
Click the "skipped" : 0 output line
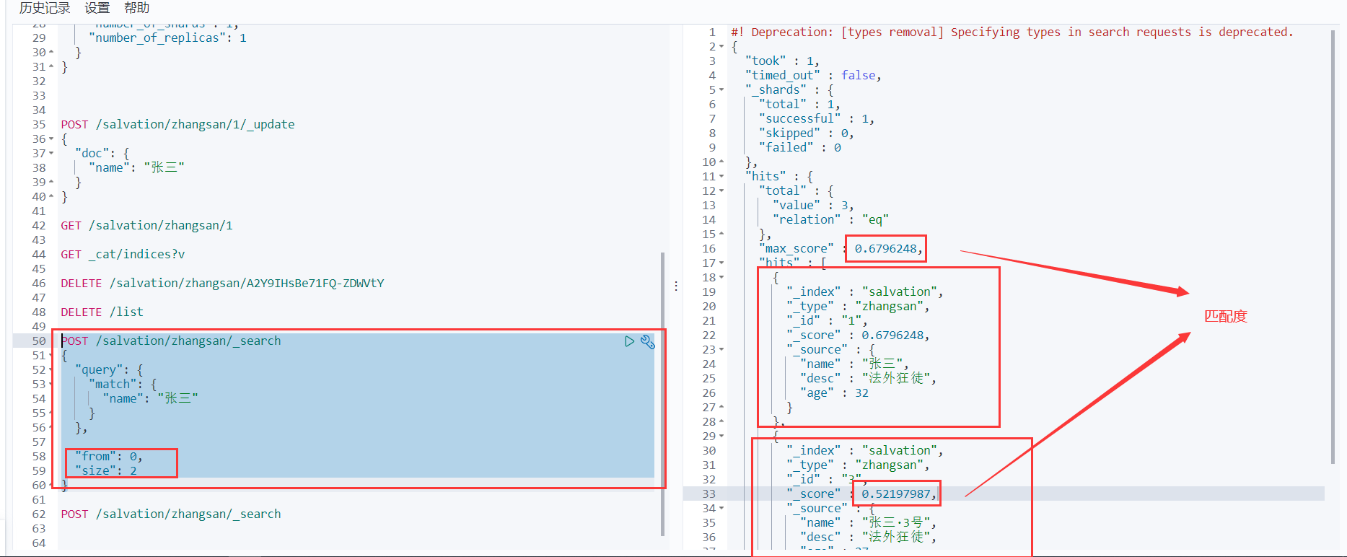tap(807, 133)
